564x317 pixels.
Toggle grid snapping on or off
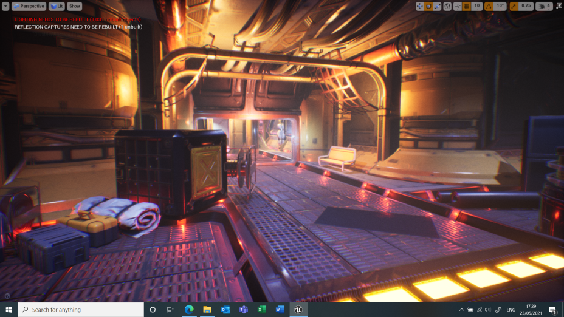point(467,6)
